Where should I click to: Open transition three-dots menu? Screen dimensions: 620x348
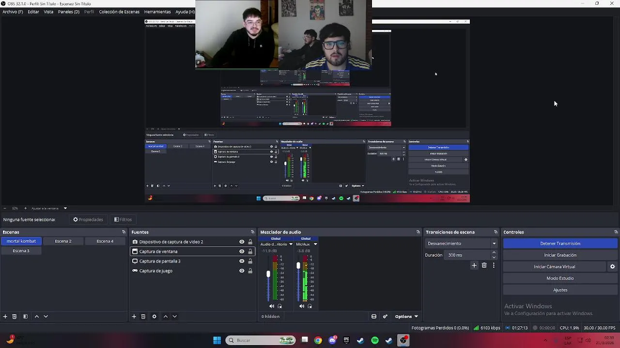[x=494, y=265]
